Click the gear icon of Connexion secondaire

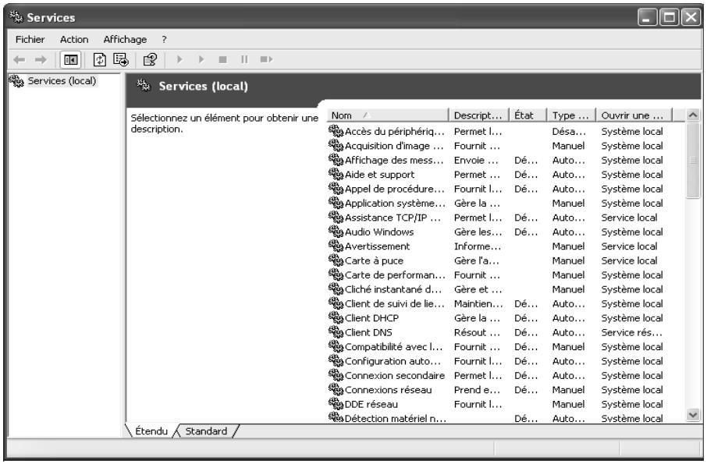pyautogui.click(x=336, y=375)
